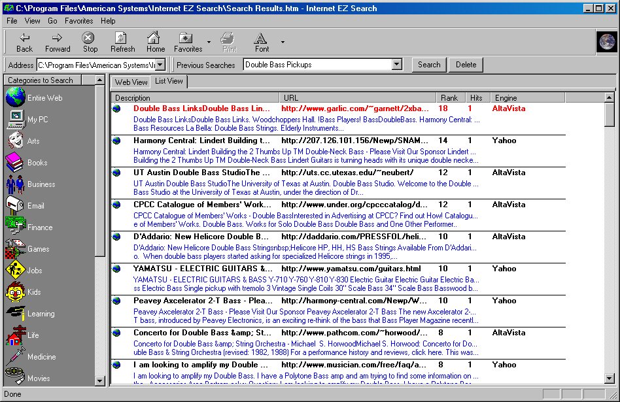
Task: Open the garlic.com result URL
Action: (354, 109)
